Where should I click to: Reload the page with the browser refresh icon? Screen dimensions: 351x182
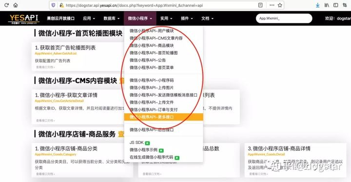[7, 5]
